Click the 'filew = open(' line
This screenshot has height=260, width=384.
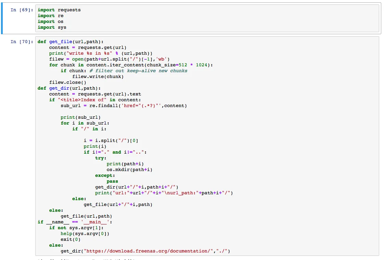pyautogui.click(x=109, y=59)
